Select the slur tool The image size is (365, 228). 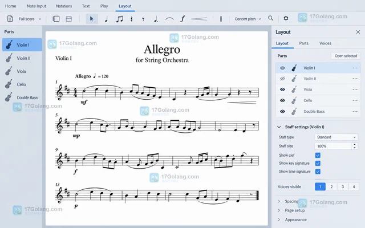tap(169, 19)
